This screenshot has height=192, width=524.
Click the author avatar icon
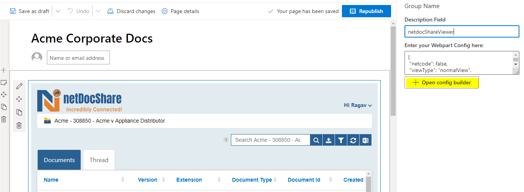37,57
